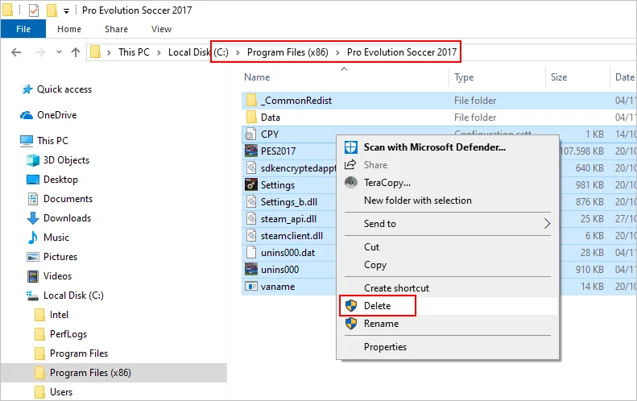This screenshot has width=637, height=401.
Task: Open the PerfLogs folder in tree
Action: tap(68, 334)
